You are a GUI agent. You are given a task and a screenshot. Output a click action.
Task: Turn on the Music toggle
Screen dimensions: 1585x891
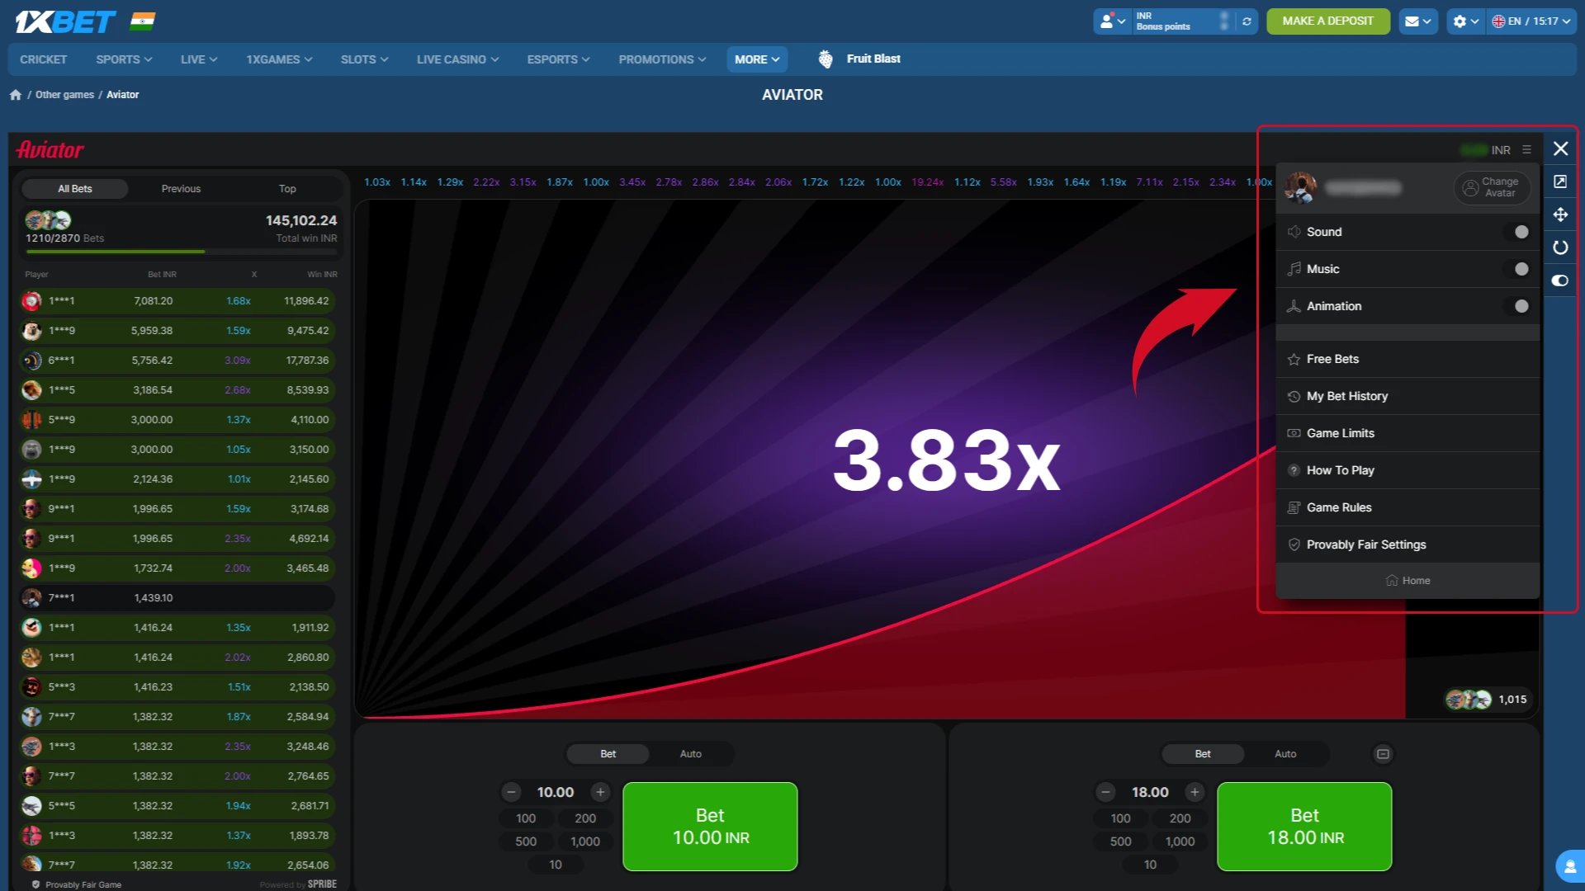pos(1520,269)
